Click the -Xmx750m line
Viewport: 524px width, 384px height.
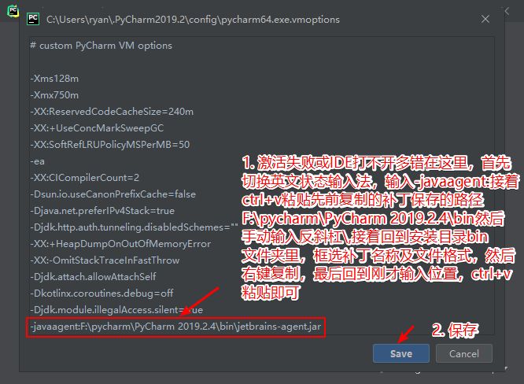(x=54, y=95)
